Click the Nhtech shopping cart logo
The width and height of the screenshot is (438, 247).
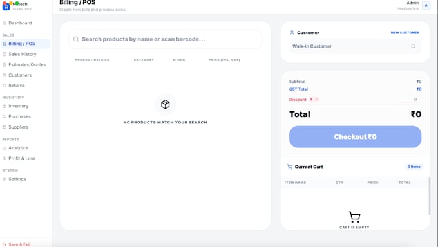(6, 6)
